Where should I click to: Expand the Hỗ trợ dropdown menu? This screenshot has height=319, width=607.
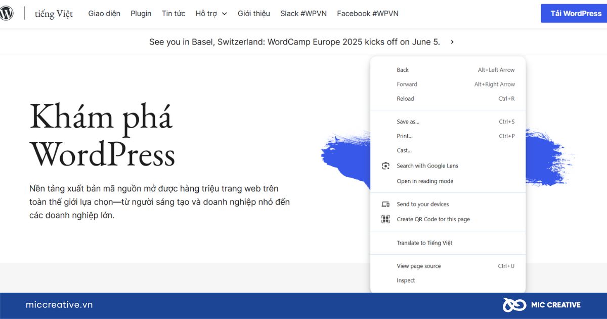[211, 14]
